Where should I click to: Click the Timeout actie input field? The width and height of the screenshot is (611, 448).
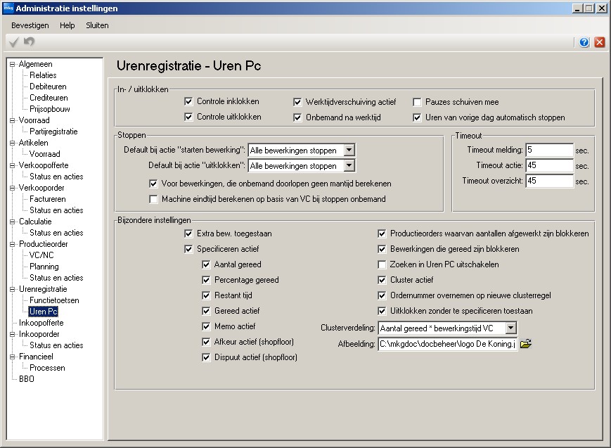549,166
